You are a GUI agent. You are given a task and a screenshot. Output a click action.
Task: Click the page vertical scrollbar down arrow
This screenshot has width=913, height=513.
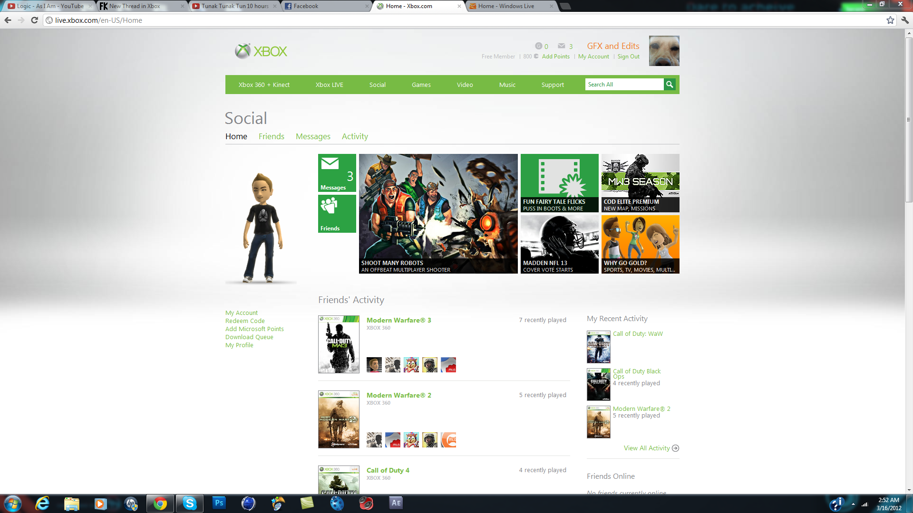909,490
